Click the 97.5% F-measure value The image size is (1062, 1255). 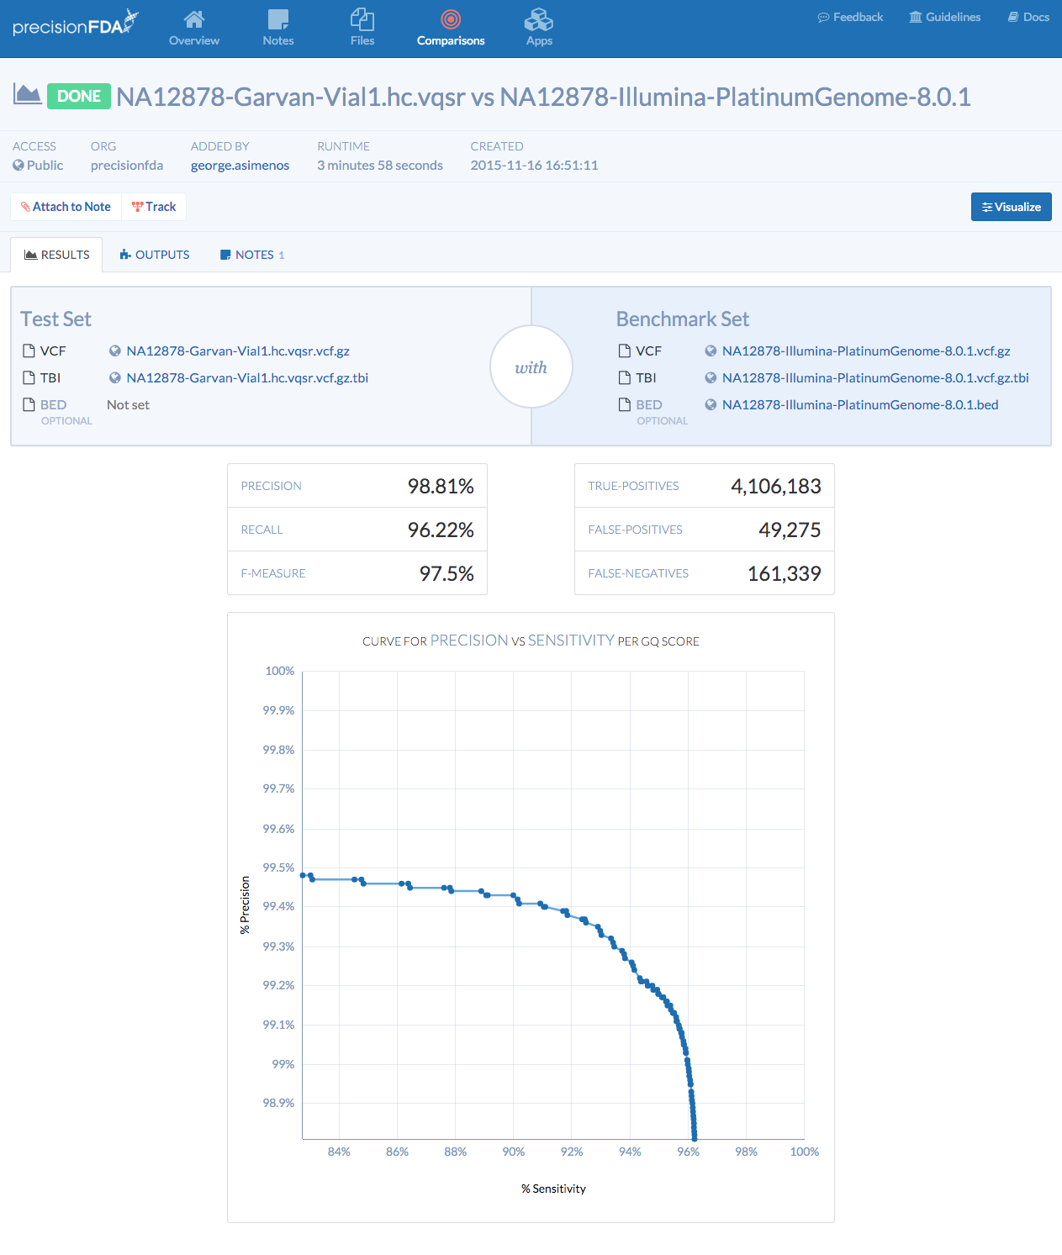pos(446,573)
